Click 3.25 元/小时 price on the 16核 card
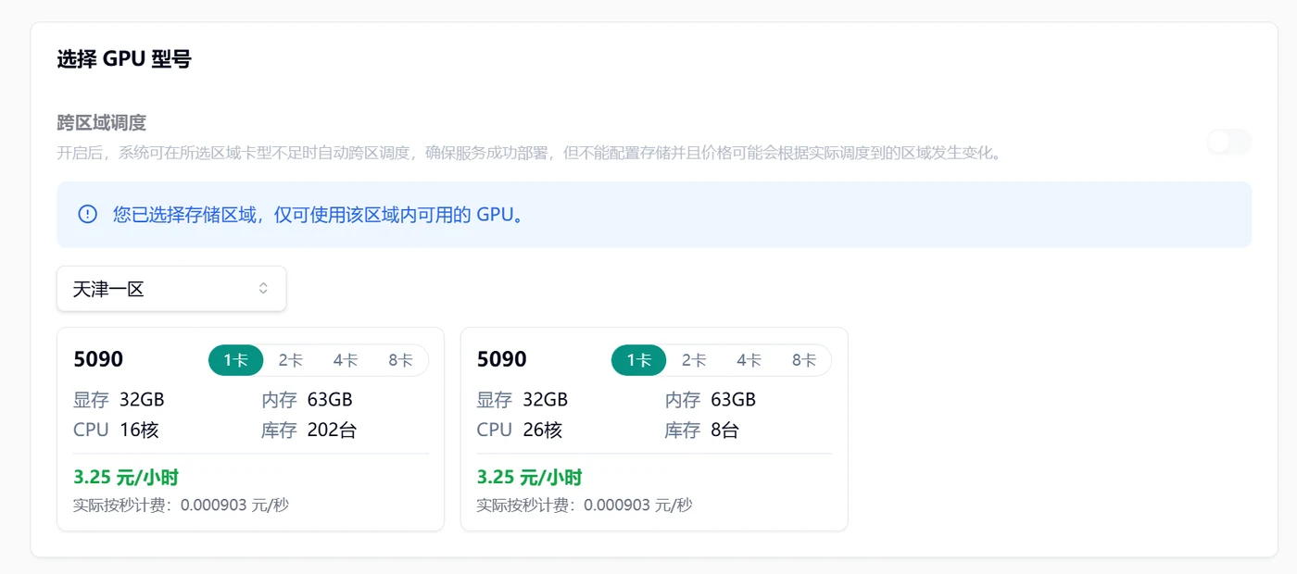This screenshot has width=1297, height=574. tap(126, 478)
